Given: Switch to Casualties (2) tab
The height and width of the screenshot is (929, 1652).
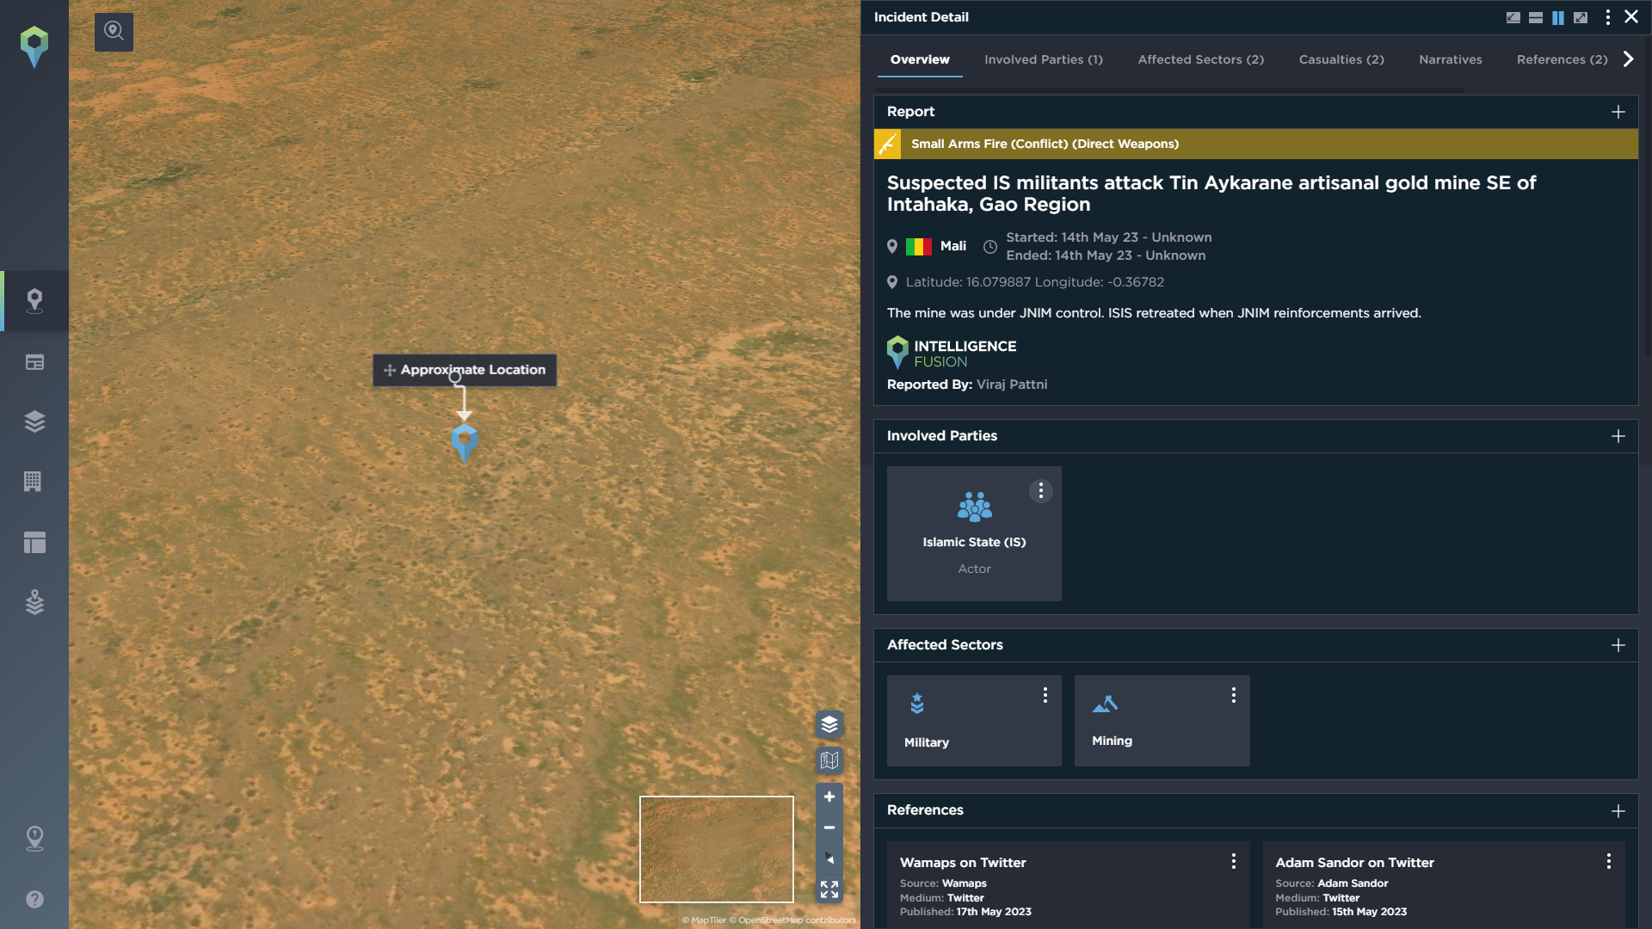Looking at the screenshot, I should click(1341, 59).
